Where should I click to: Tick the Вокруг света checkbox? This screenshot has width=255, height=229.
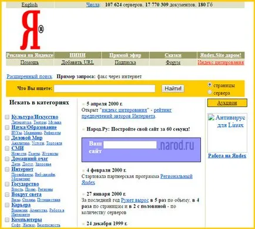(7, 194)
